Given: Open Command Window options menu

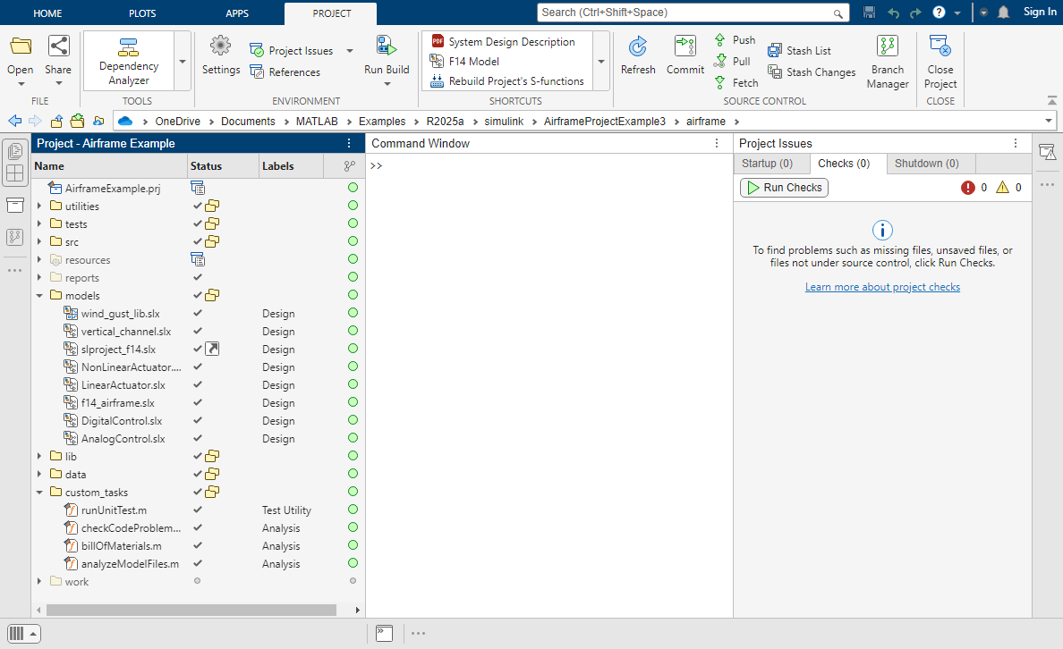Looking at the screenshot, I should [x=717, y=143].
